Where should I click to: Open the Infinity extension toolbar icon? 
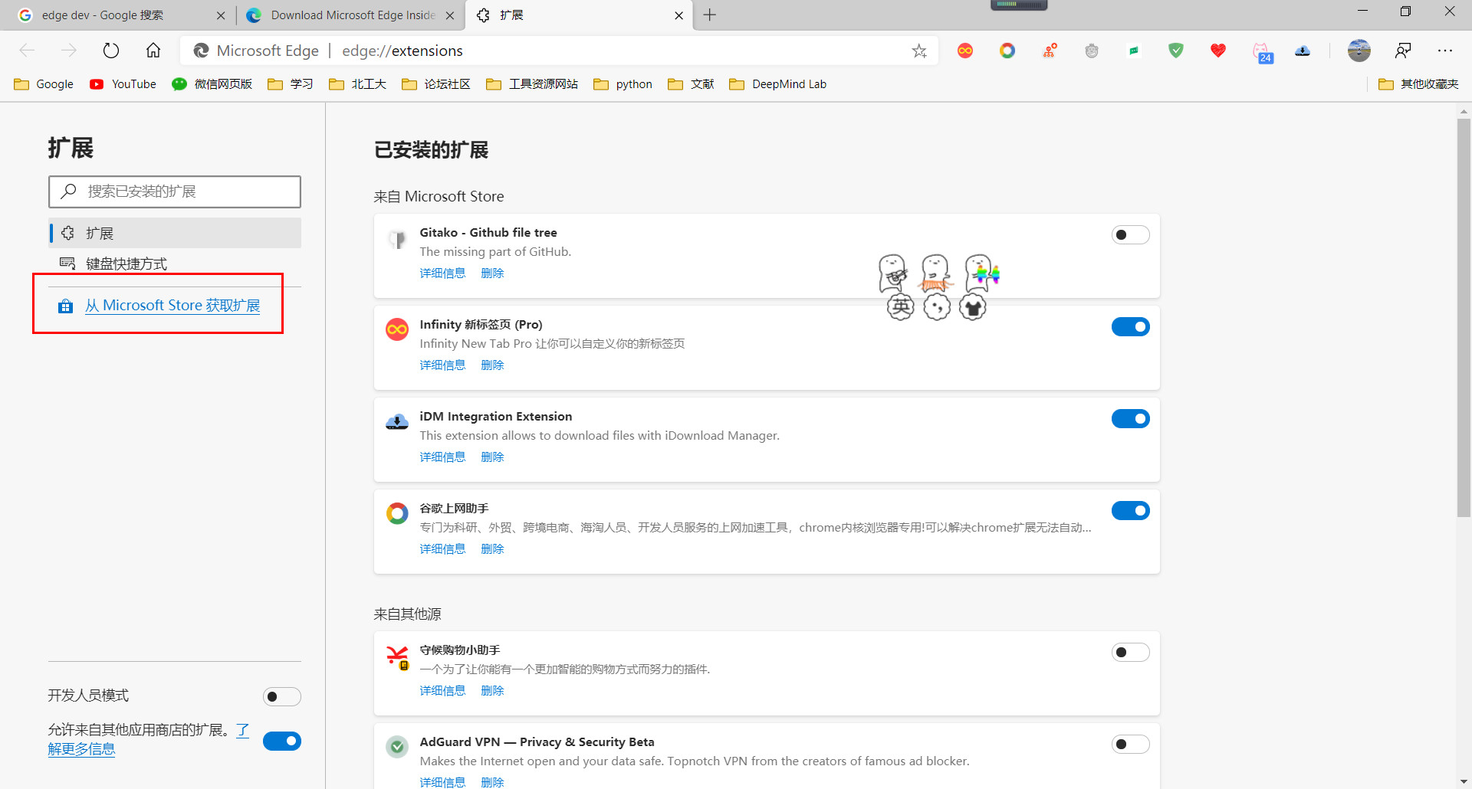(965, 51)
